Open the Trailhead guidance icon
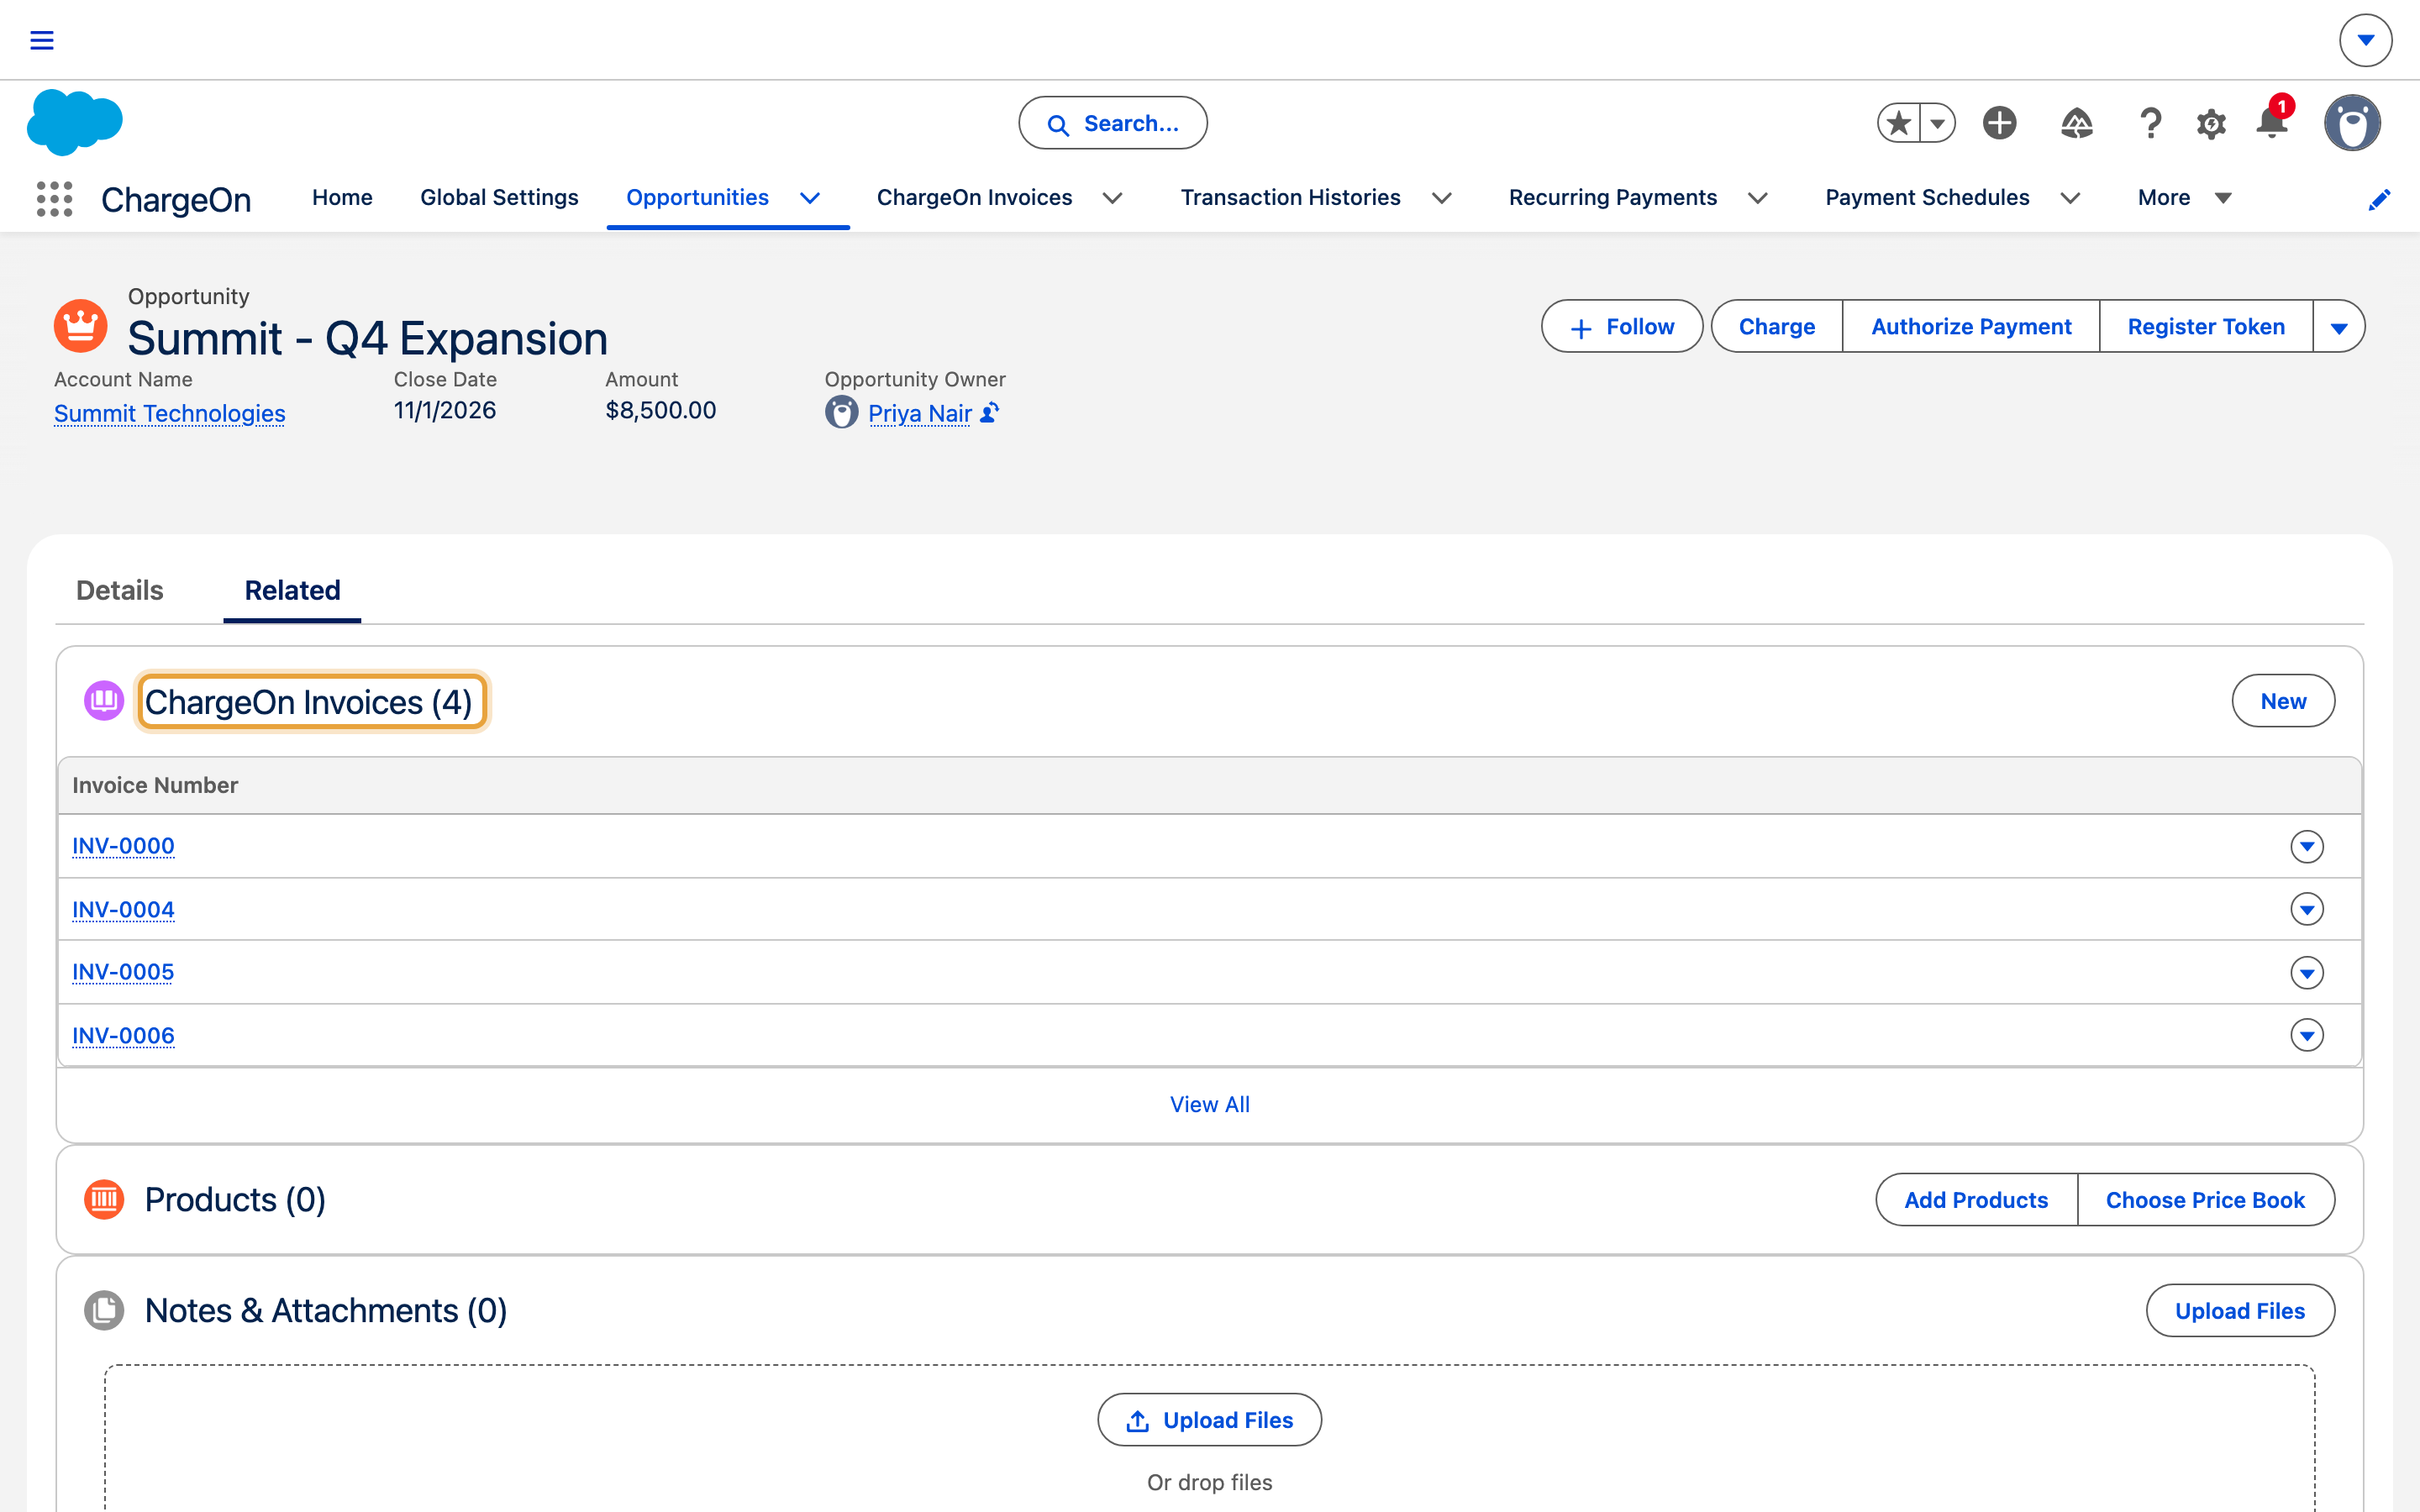 pos(2077,123)
